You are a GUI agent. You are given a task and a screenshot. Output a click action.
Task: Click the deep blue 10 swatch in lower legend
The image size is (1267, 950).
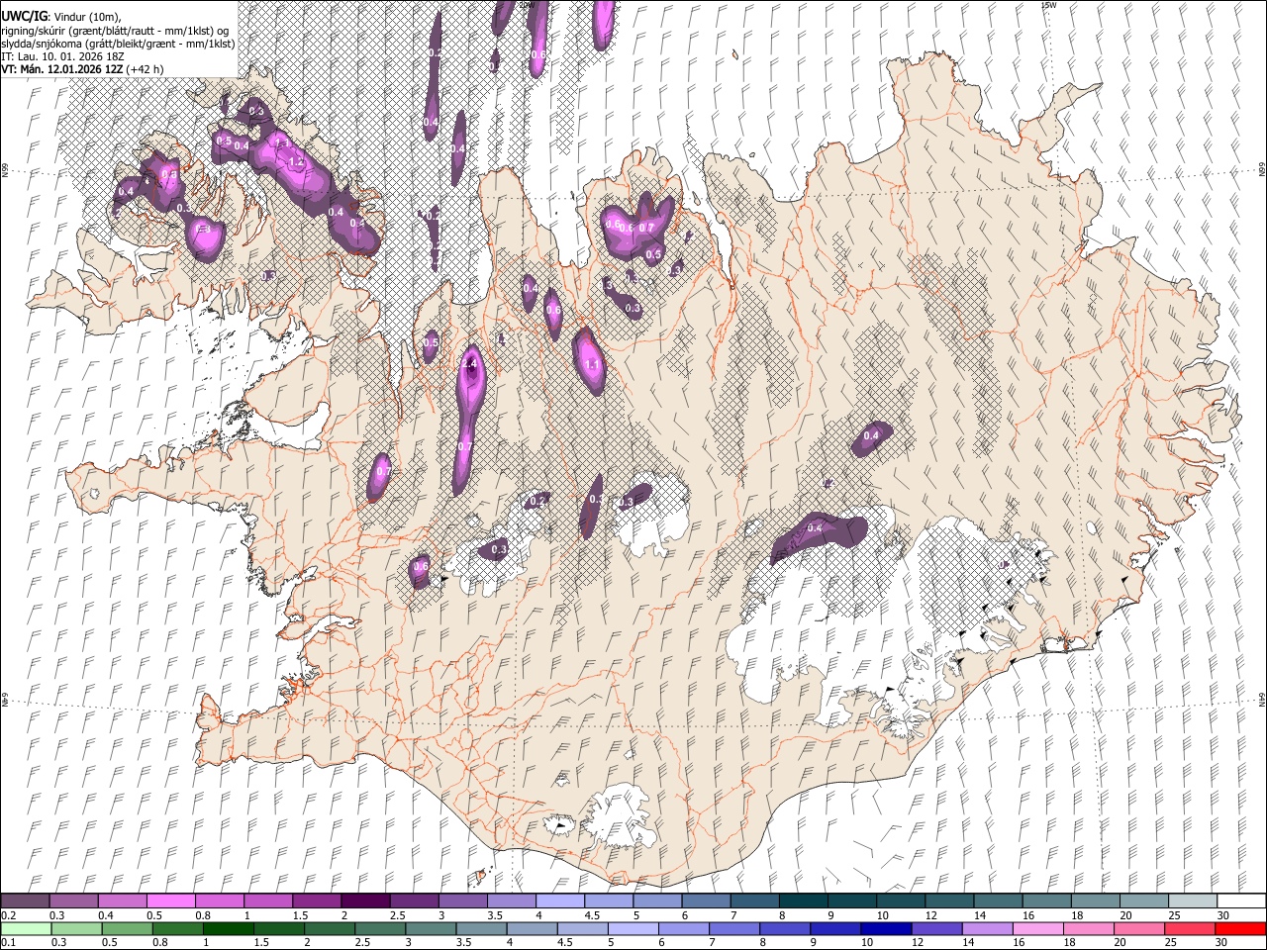point(885,928)
